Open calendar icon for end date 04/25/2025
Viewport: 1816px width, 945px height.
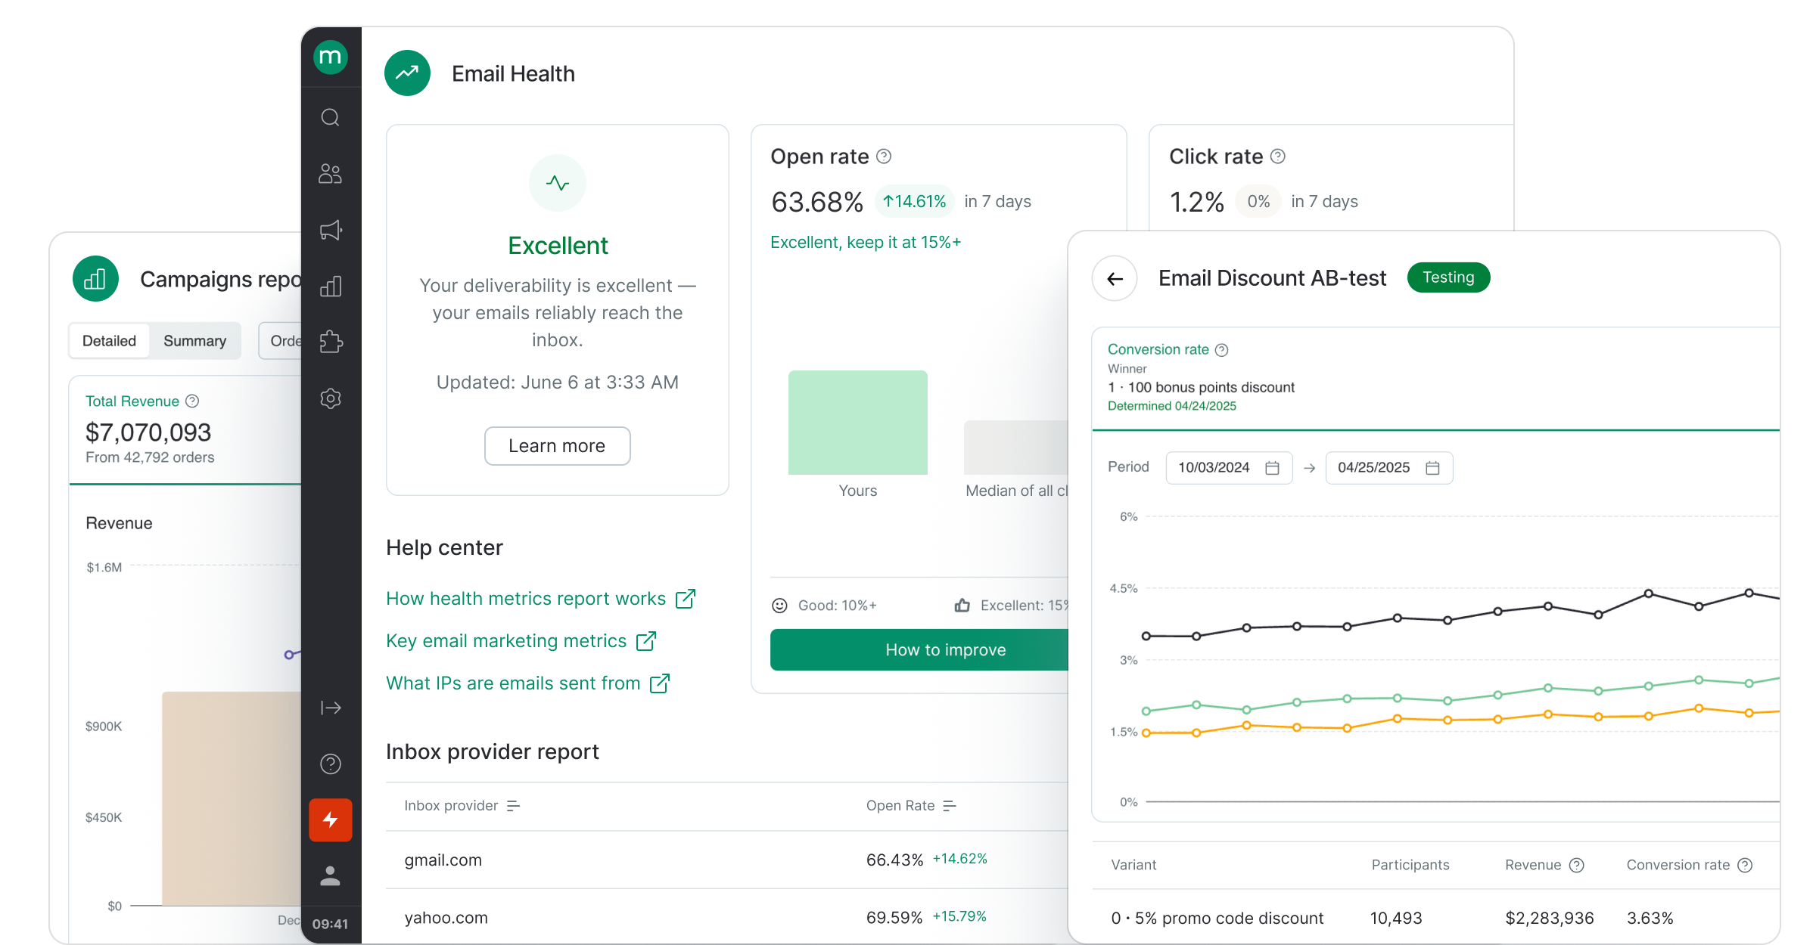point(1432,468)
